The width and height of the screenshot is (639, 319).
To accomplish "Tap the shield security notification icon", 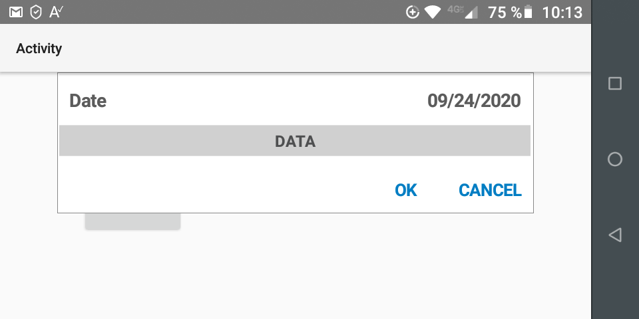I will coord(36,12).
